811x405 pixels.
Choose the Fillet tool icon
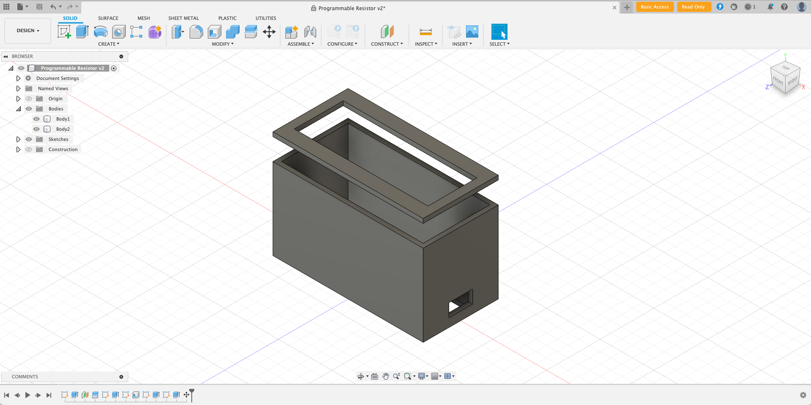coord(196,32)
